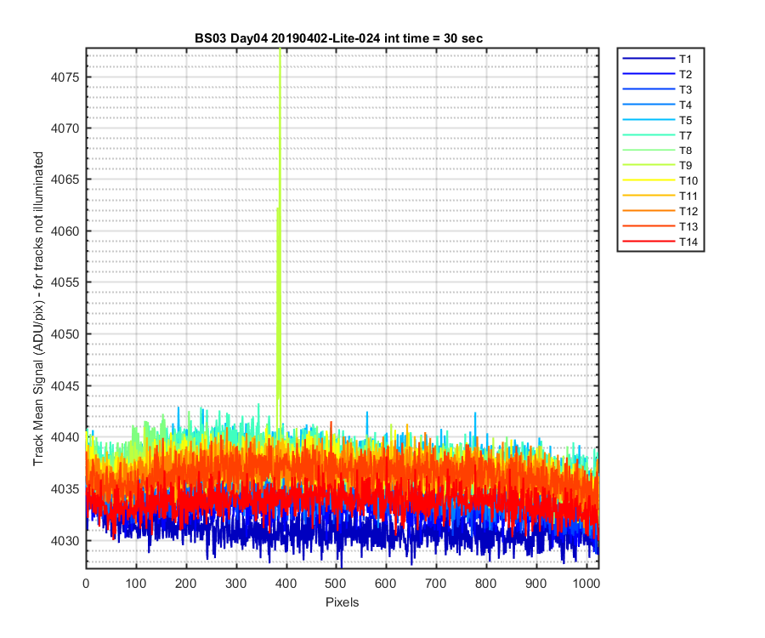This screenshot has width=765, height=638.
Task: Click y-axis tick label 4055
Action: (65, 282)
